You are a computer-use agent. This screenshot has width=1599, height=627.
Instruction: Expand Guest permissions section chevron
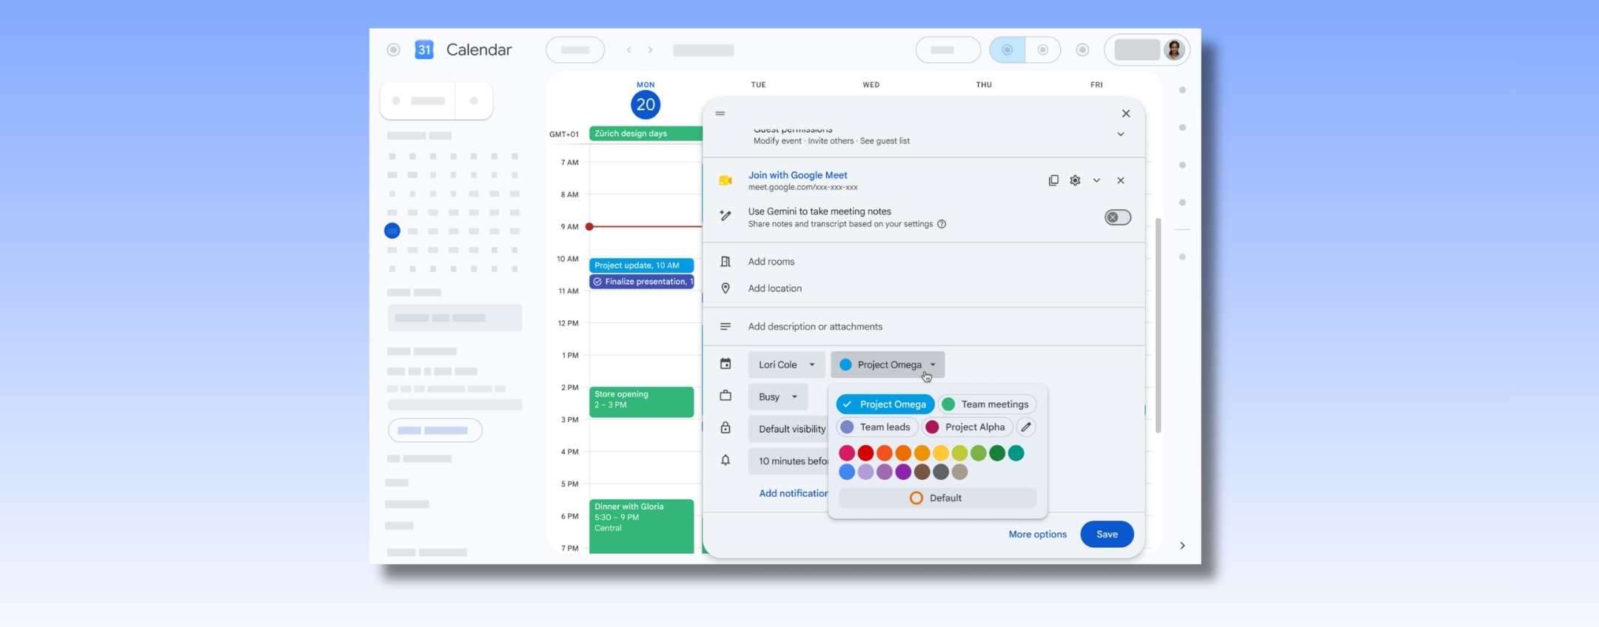click(1121, 135)
